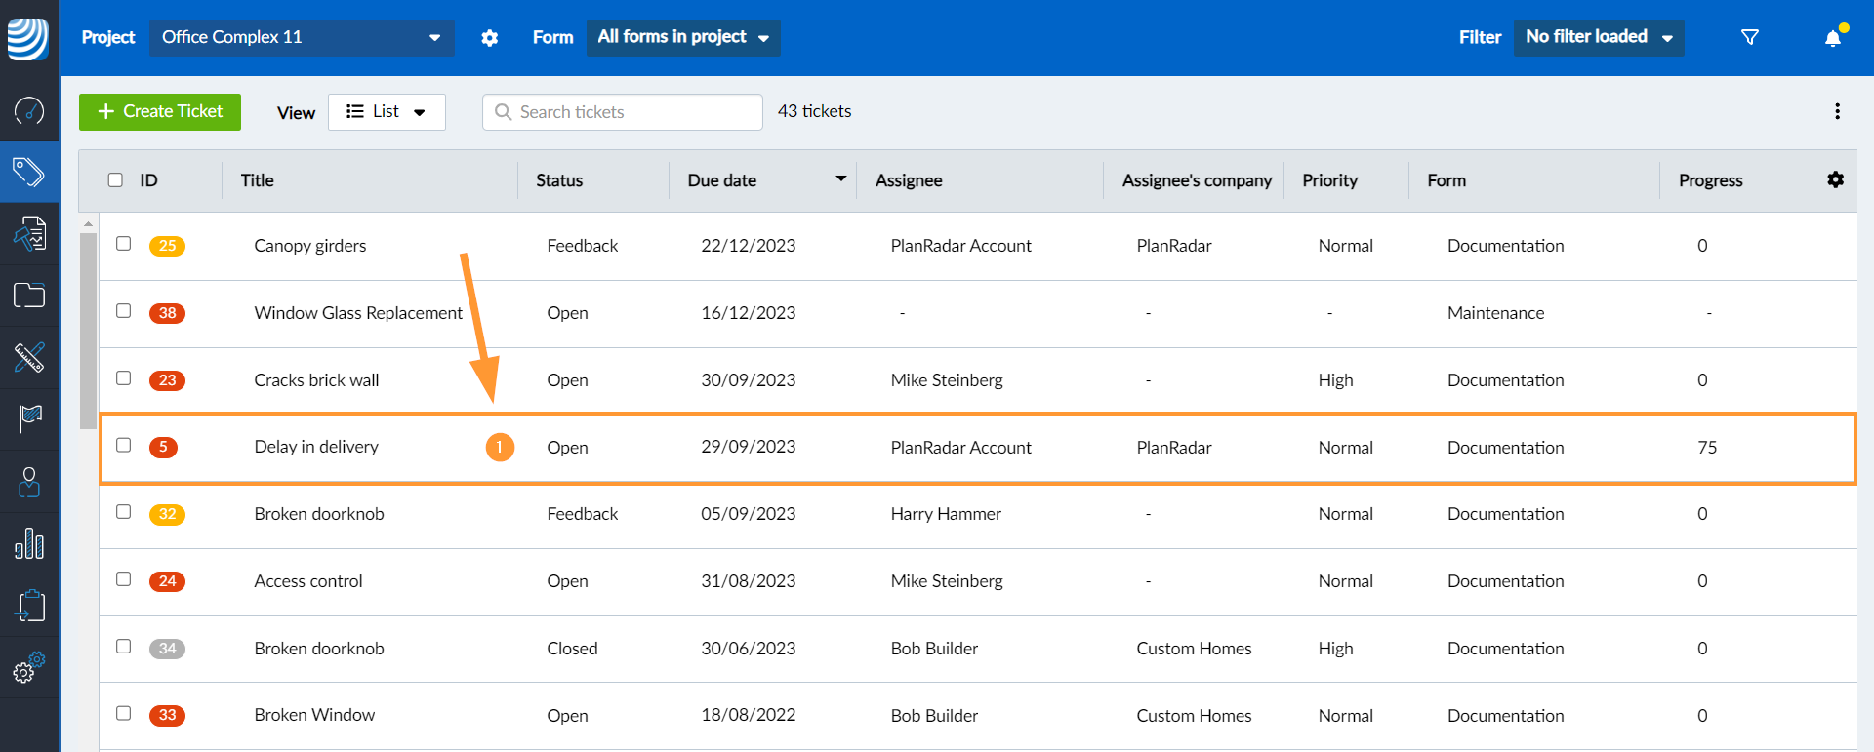
Task: Toggle the select-all checkbox in header
Action: coord(115,180)
